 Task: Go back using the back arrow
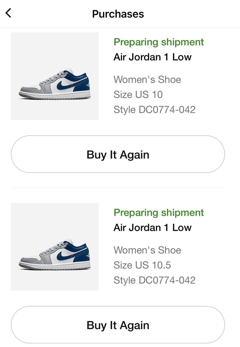pos(9,13)
